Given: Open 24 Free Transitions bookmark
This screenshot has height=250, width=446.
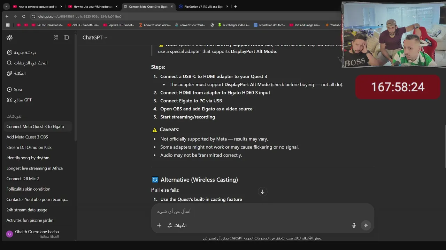Looking at the screenshot, I should pos(48,25).
